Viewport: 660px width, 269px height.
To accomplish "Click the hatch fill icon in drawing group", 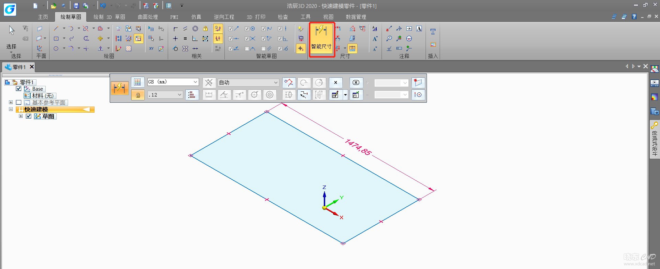I will (x=129, y=48).
